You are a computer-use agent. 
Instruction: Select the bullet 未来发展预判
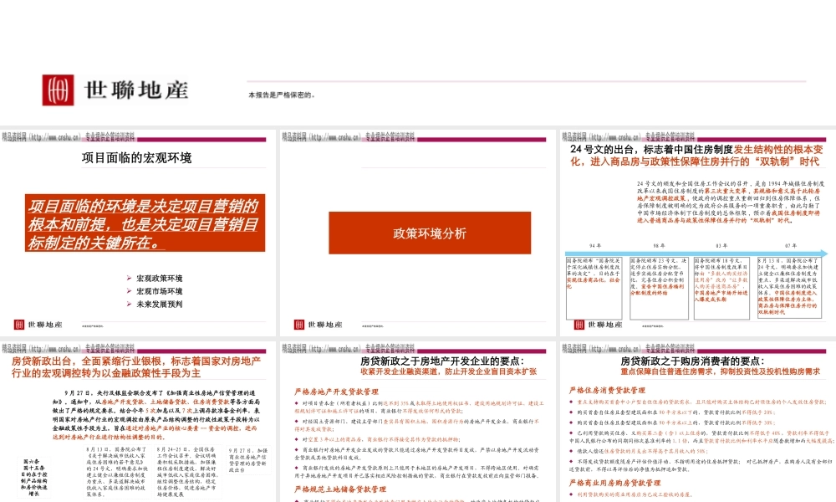tap(159, 304)
